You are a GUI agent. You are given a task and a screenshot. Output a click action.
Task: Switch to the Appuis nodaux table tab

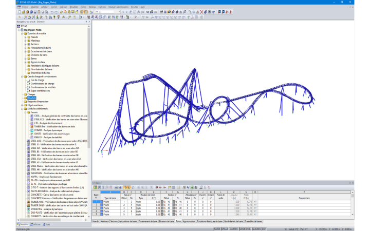(189, 222)
